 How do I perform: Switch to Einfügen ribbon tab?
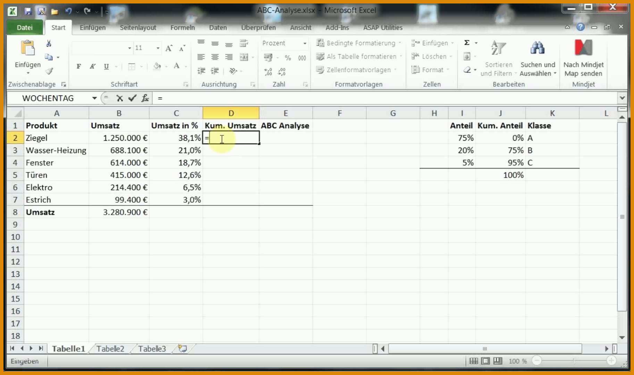93,27
